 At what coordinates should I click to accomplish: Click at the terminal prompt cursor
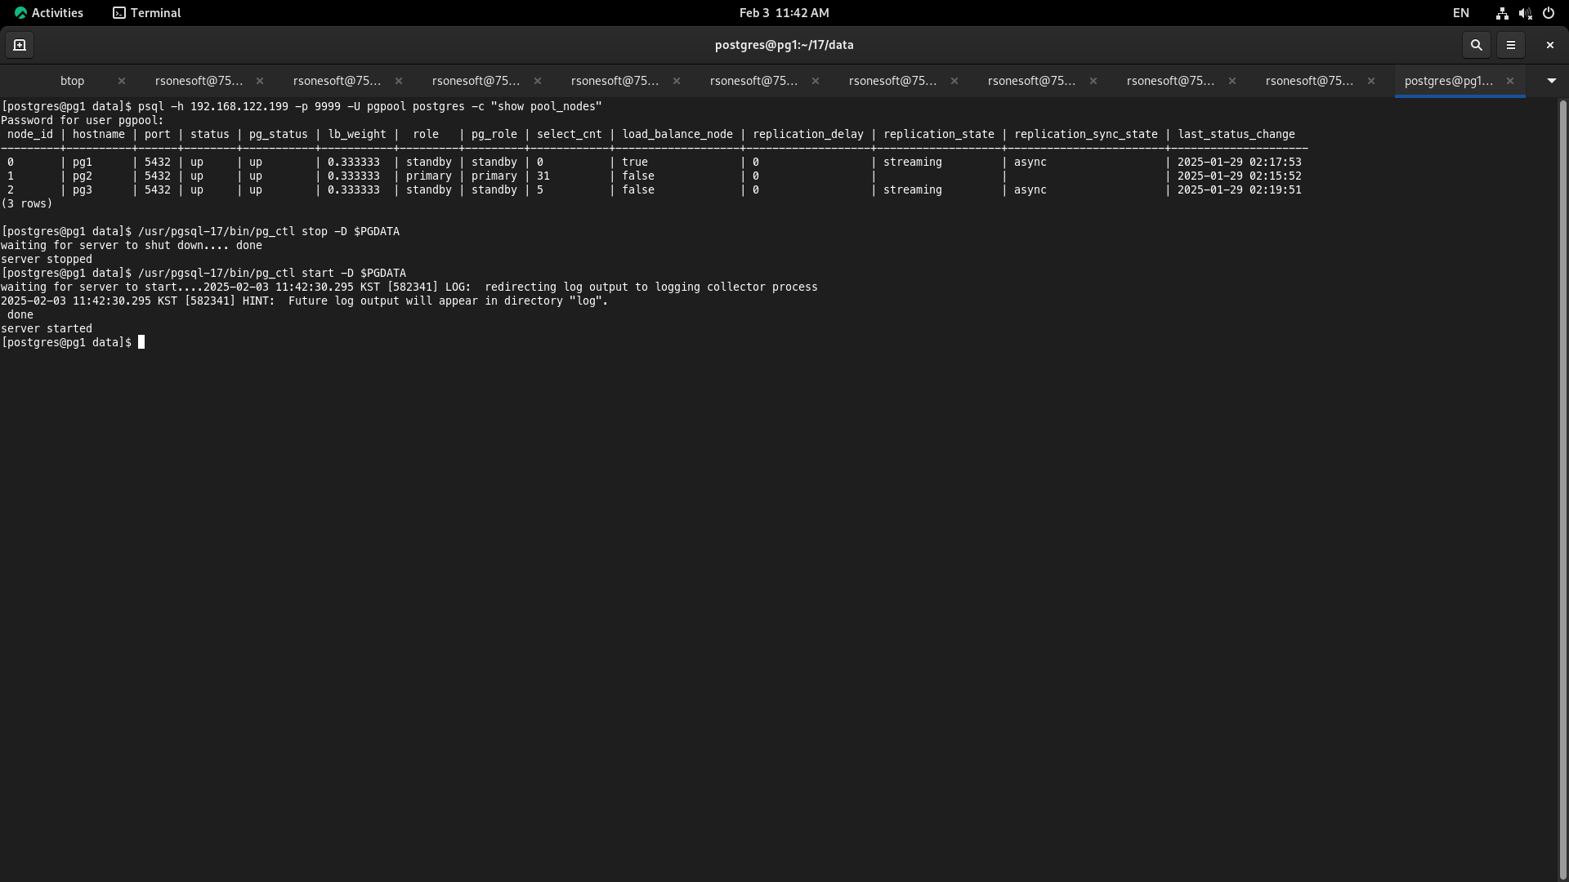[141, 342]
